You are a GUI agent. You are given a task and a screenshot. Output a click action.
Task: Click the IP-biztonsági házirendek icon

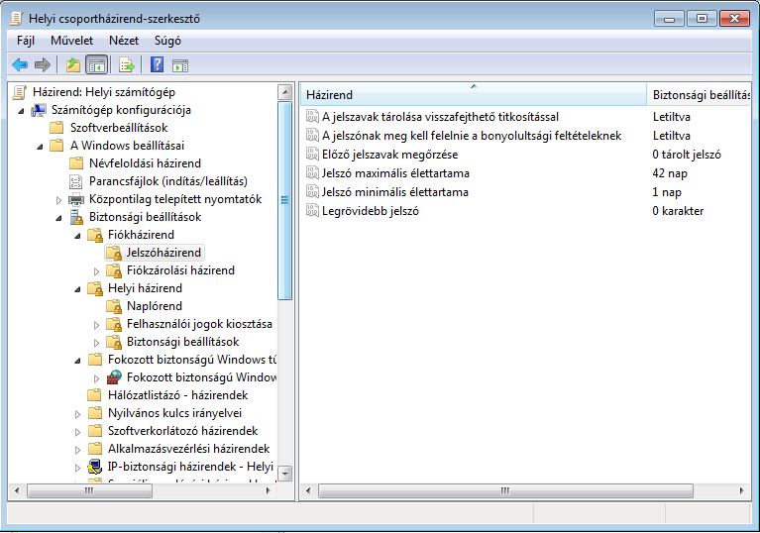[95, 467]
